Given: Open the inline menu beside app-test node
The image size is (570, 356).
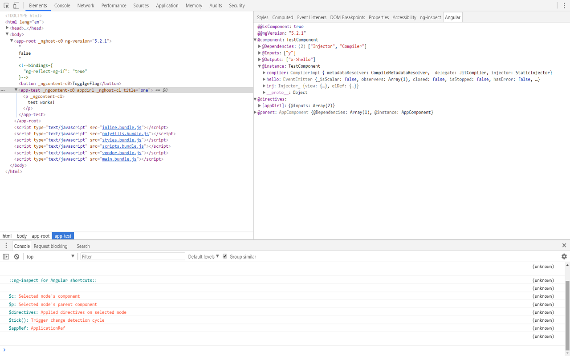Looking at the screenshot, I should 3,90.
